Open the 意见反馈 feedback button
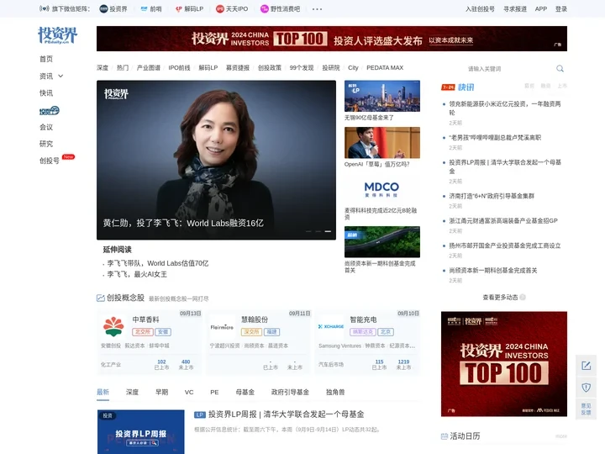The height and width of the screenshot is (454, 605). 587,409
